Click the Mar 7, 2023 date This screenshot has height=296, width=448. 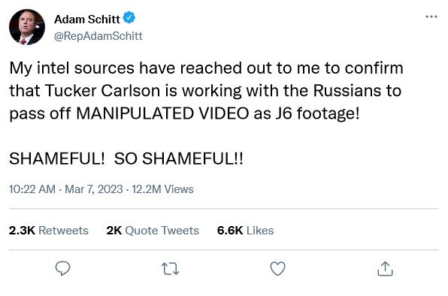tap(94, 189)
